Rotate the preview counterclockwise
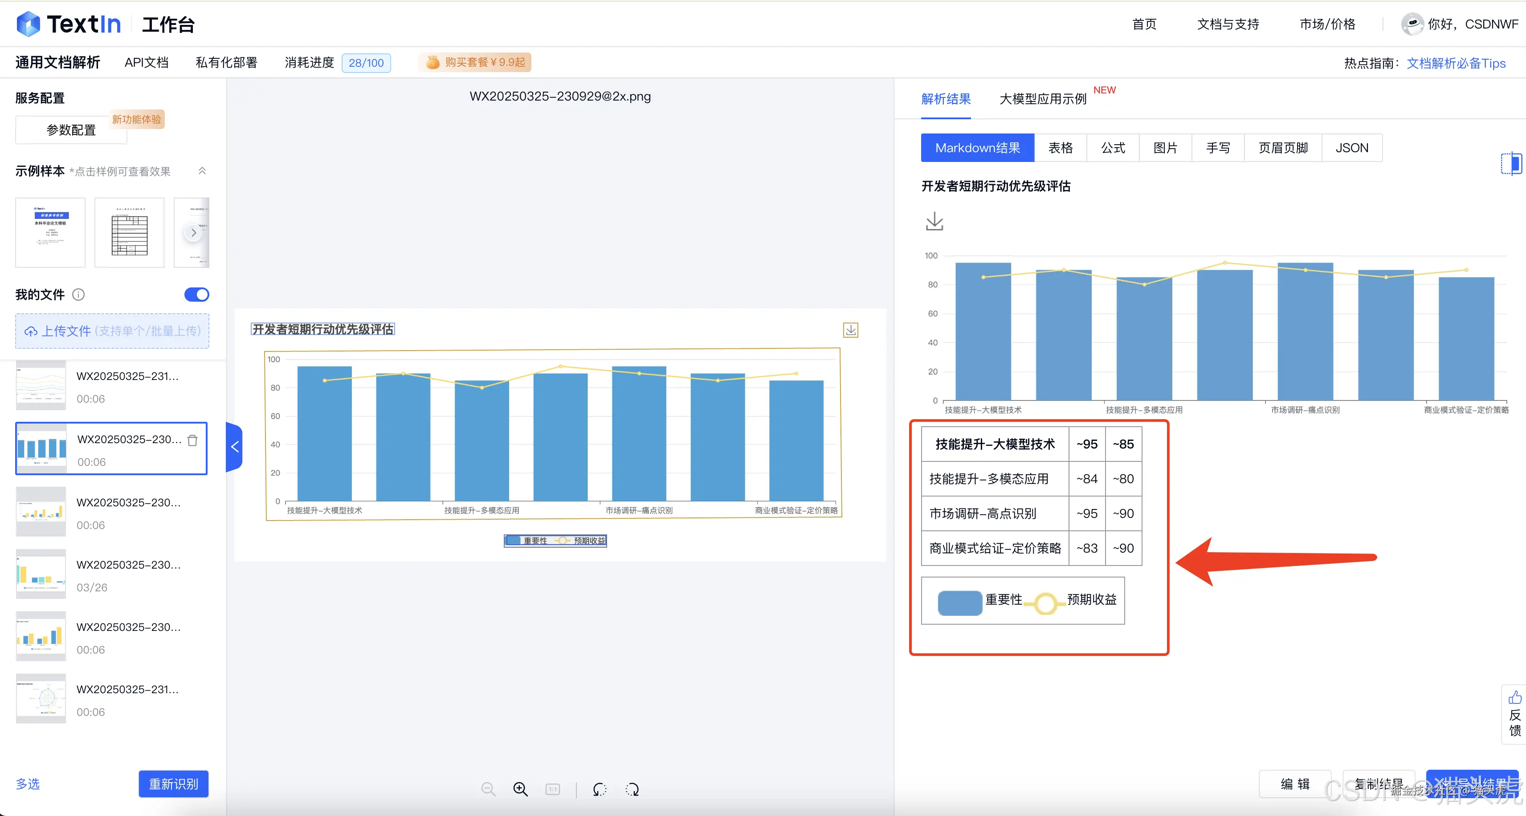 tap(599, 789)
